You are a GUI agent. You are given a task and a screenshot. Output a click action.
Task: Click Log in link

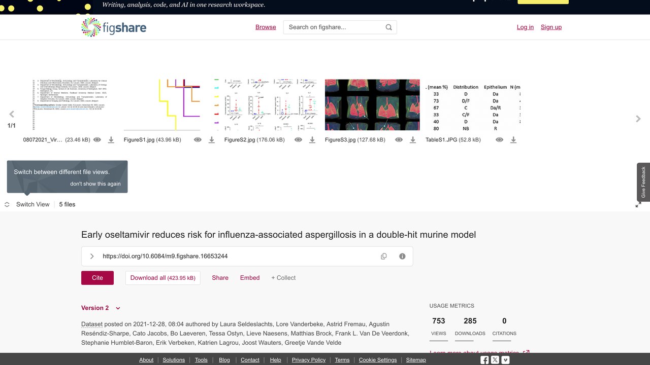pos(525,27)
